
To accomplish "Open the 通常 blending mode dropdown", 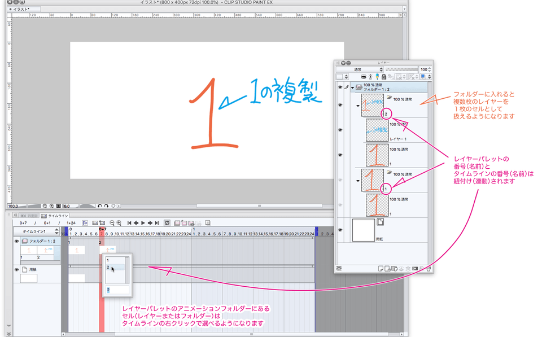I will pyautogui.click(x=360, y=69).
